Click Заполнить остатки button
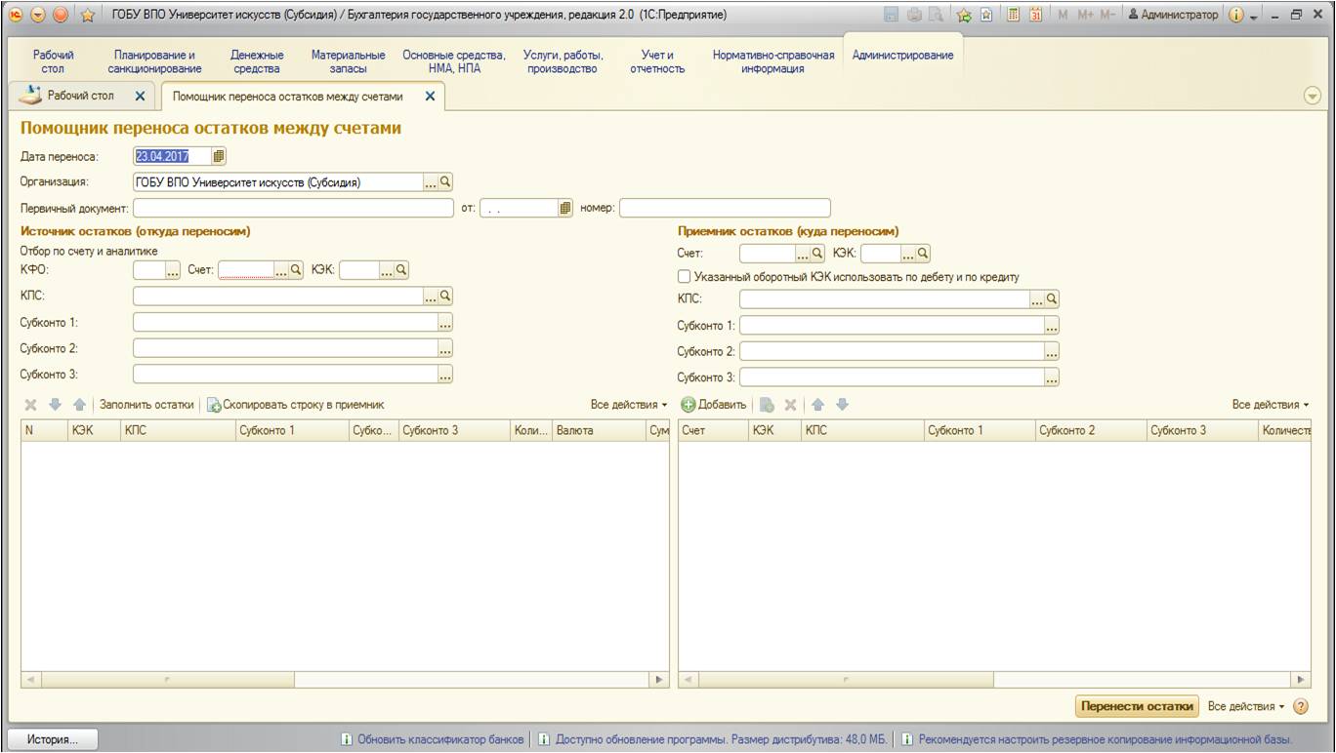The height and width of the screenshot is (753, 1336). click(146, 404)
